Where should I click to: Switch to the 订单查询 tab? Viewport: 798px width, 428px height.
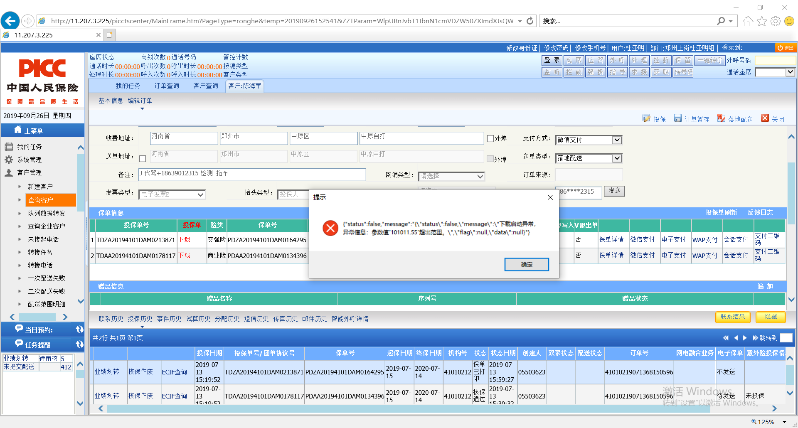(167, 86)
